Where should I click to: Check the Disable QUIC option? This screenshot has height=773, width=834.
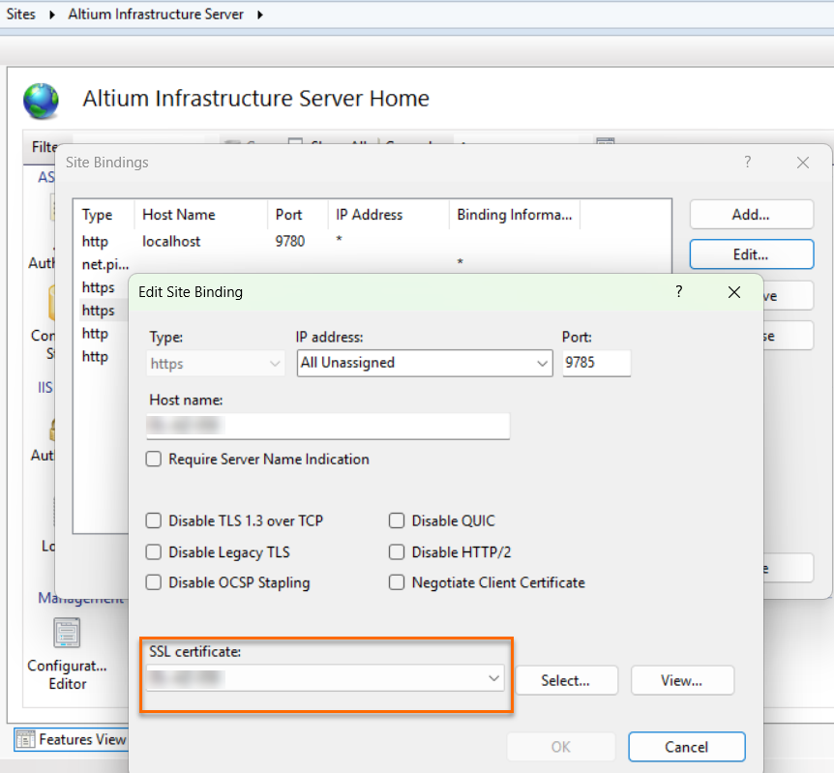(396, 520)
